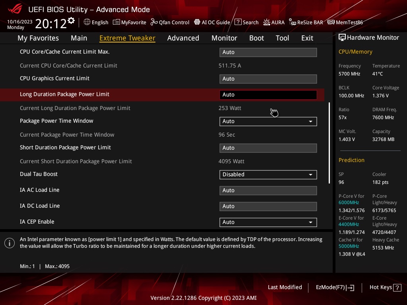Open MyFavorite from the top toolbar
Screen dimensions: 407x305
pyautogui.click(x=130, y=22)
